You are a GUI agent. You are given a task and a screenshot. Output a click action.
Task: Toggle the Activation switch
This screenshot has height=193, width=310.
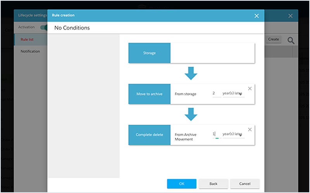pyautogui.click(x=44, y=27)
